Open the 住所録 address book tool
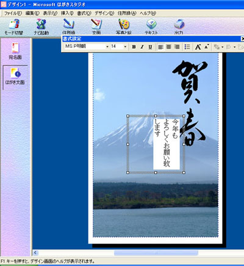Viewport: 244px width, 266px height. pos(69,26)
